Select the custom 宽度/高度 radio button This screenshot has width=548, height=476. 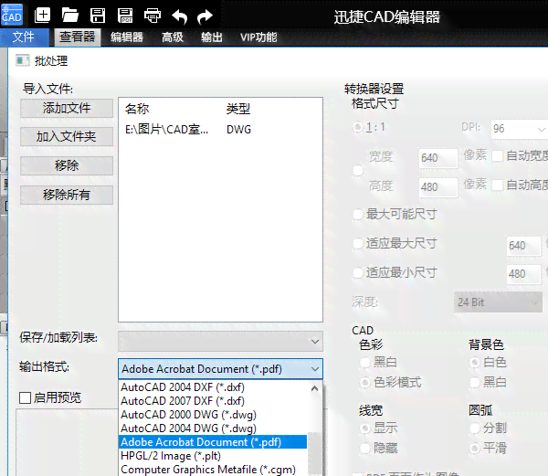pos(358,171)
